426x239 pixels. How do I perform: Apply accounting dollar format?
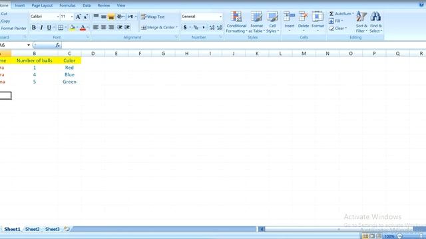click(185, 27)
